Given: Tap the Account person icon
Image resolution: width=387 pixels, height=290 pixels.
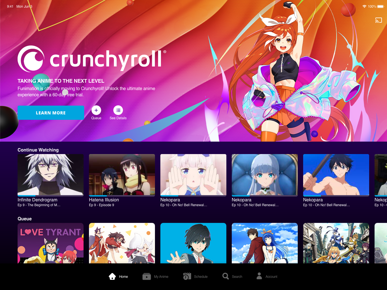Looking at the screenshot, I should point(259,276).
